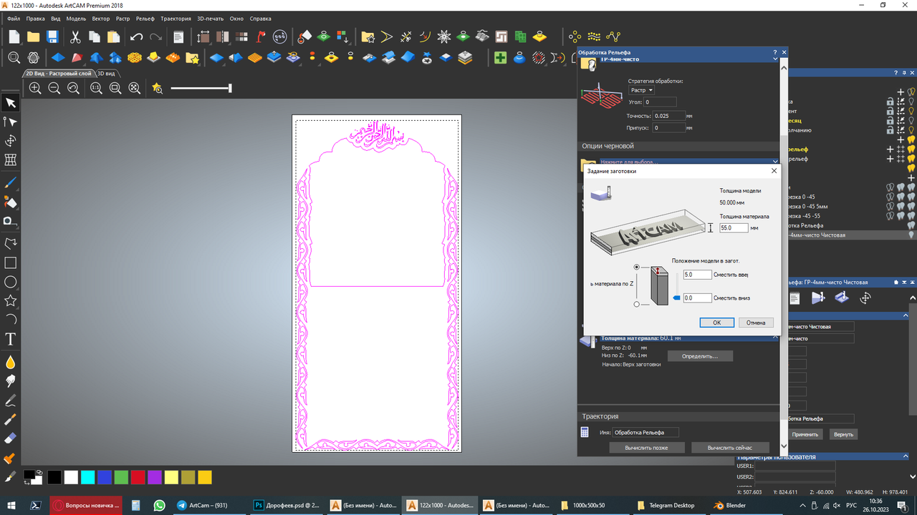The width and height of the screenshot is (917, 515).
Task: Click Точность field 0.025
Action: (x=669, y=115)
